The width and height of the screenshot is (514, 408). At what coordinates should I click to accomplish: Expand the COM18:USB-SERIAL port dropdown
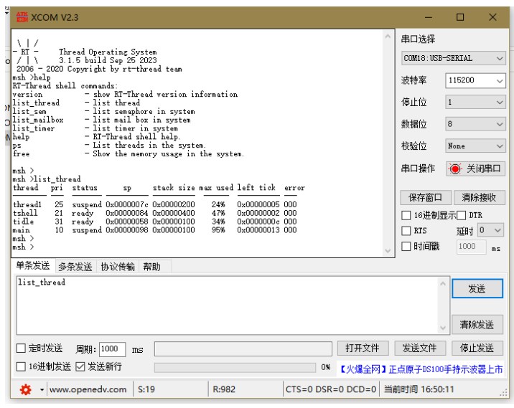[x=453, y=58]
